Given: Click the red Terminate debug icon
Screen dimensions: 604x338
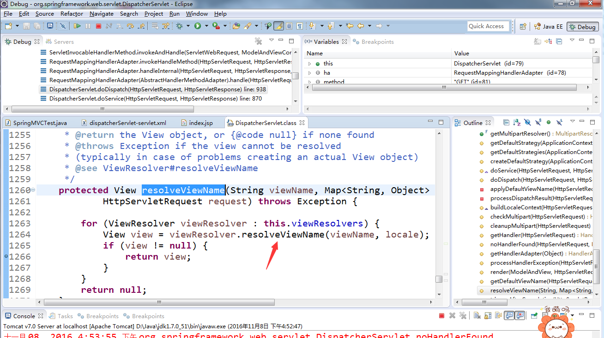Looking at the screenshot, I should 98,26.
